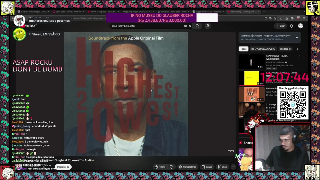Click the Criar button
This screenshot has width=320, height=180.
[x=280, y=26]
